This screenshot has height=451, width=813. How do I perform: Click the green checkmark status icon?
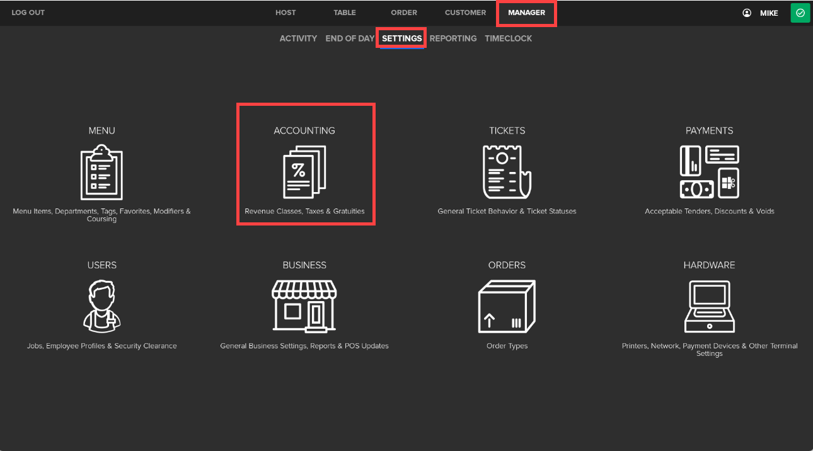point(800,13)
